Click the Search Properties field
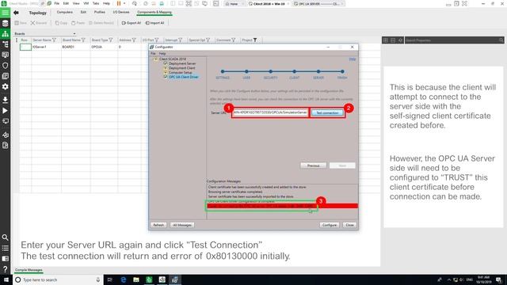The height and width of the screenshot is (285, 507). click(452, 40)
